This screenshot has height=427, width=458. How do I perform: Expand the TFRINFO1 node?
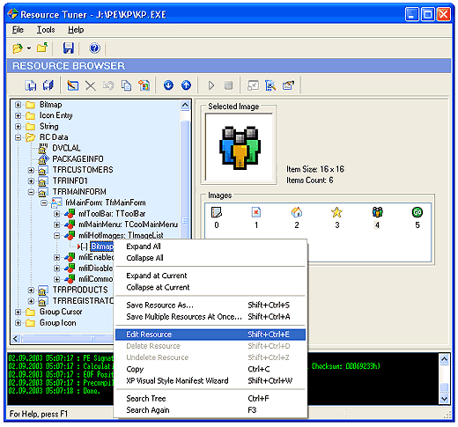pyautogui.click(x=31, y=181)
